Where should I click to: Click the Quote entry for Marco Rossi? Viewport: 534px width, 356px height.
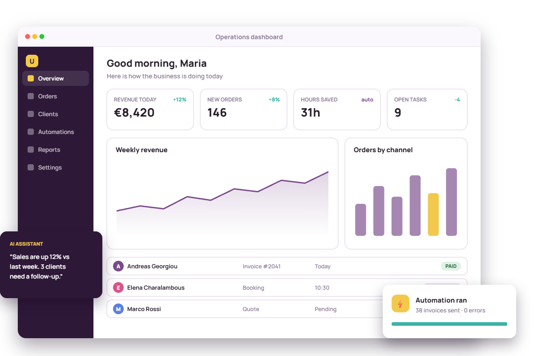251,309
